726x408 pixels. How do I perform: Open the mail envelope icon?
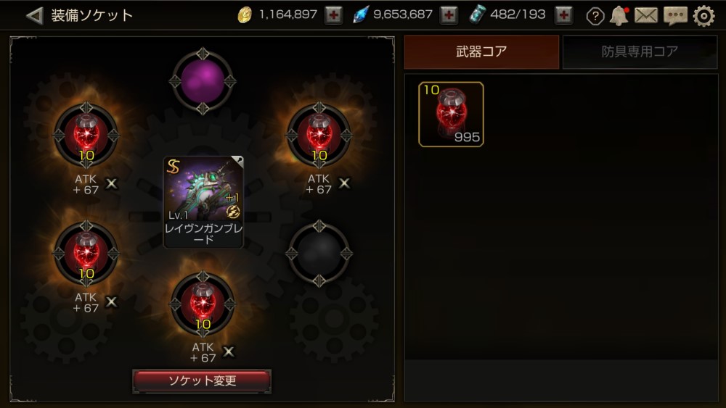pos(646,16)
